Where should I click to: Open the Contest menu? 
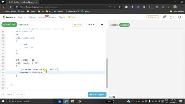coord(53,17)
